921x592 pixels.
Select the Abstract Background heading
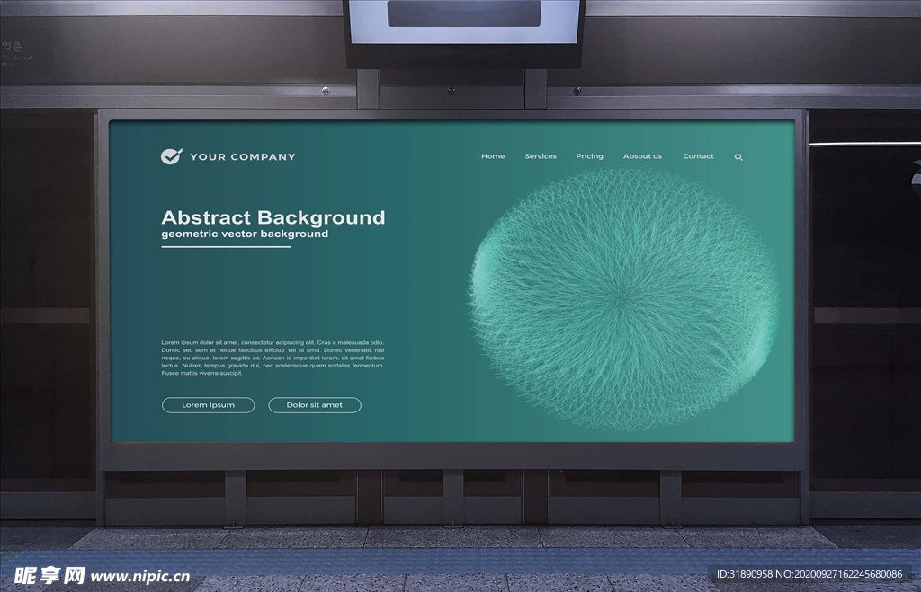click(273, 217)
